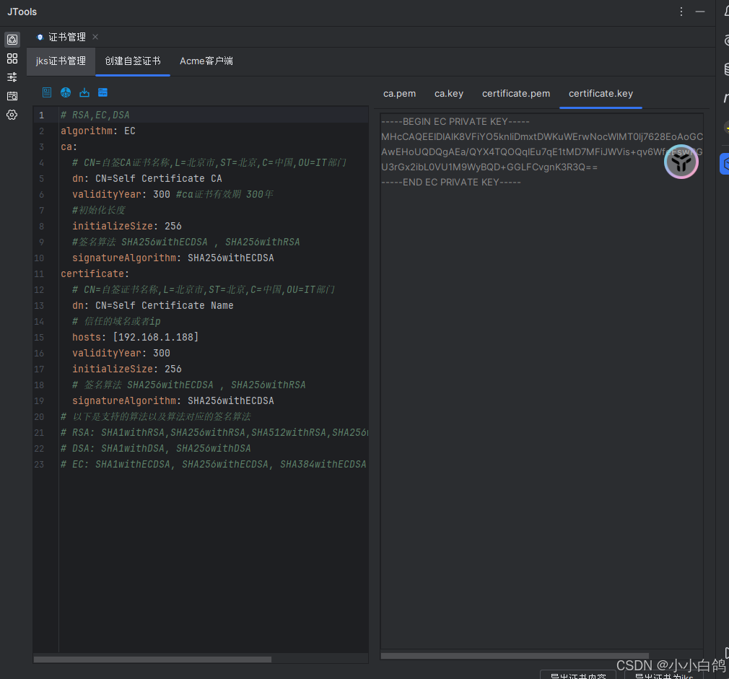This screenshot has width=729, height=679.
Task: Click the calendar search sidebar icon
Action: pos(12,96)
